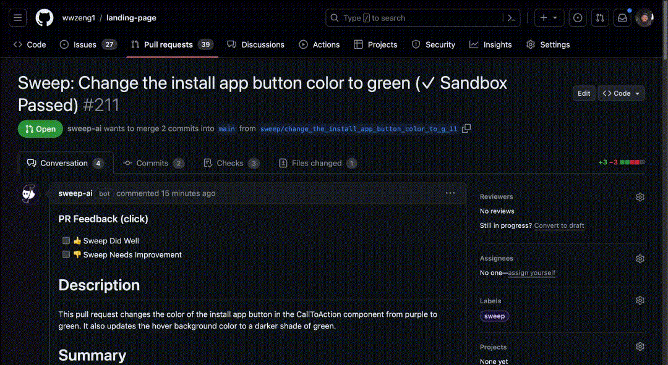Open Assignees settings gear
This screenshot has width=668, height=365.
[640, 259]
